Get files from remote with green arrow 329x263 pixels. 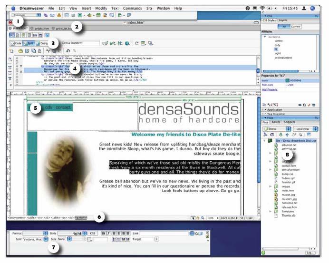(x=281, y=135)
